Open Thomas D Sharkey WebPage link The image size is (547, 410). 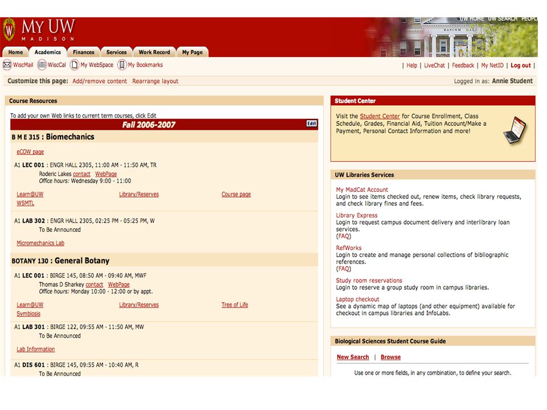tap(119, 285)
